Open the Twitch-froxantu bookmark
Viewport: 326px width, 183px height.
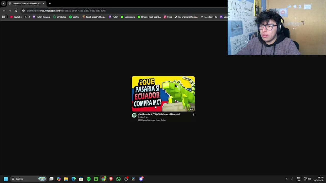42,17
